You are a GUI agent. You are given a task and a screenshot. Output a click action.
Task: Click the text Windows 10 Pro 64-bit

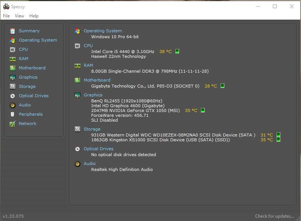(115, 37)
